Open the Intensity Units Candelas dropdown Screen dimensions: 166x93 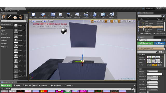click(153, 77)
